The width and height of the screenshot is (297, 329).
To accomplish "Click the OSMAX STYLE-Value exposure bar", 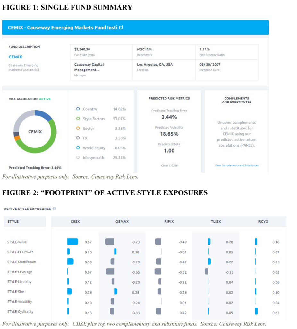I will coord(110,242).
